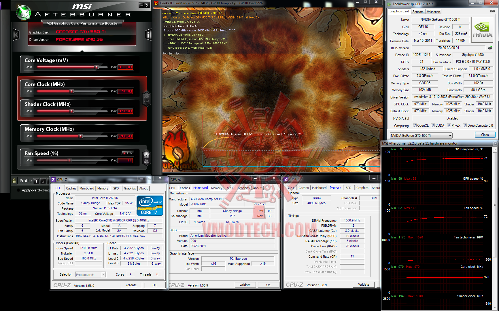The width and height of the screenshot is (499, 311).
Task: Toggle the CUDA checkbox in GPU-Z
Action: pyautogui.click(x=433, y=126)
